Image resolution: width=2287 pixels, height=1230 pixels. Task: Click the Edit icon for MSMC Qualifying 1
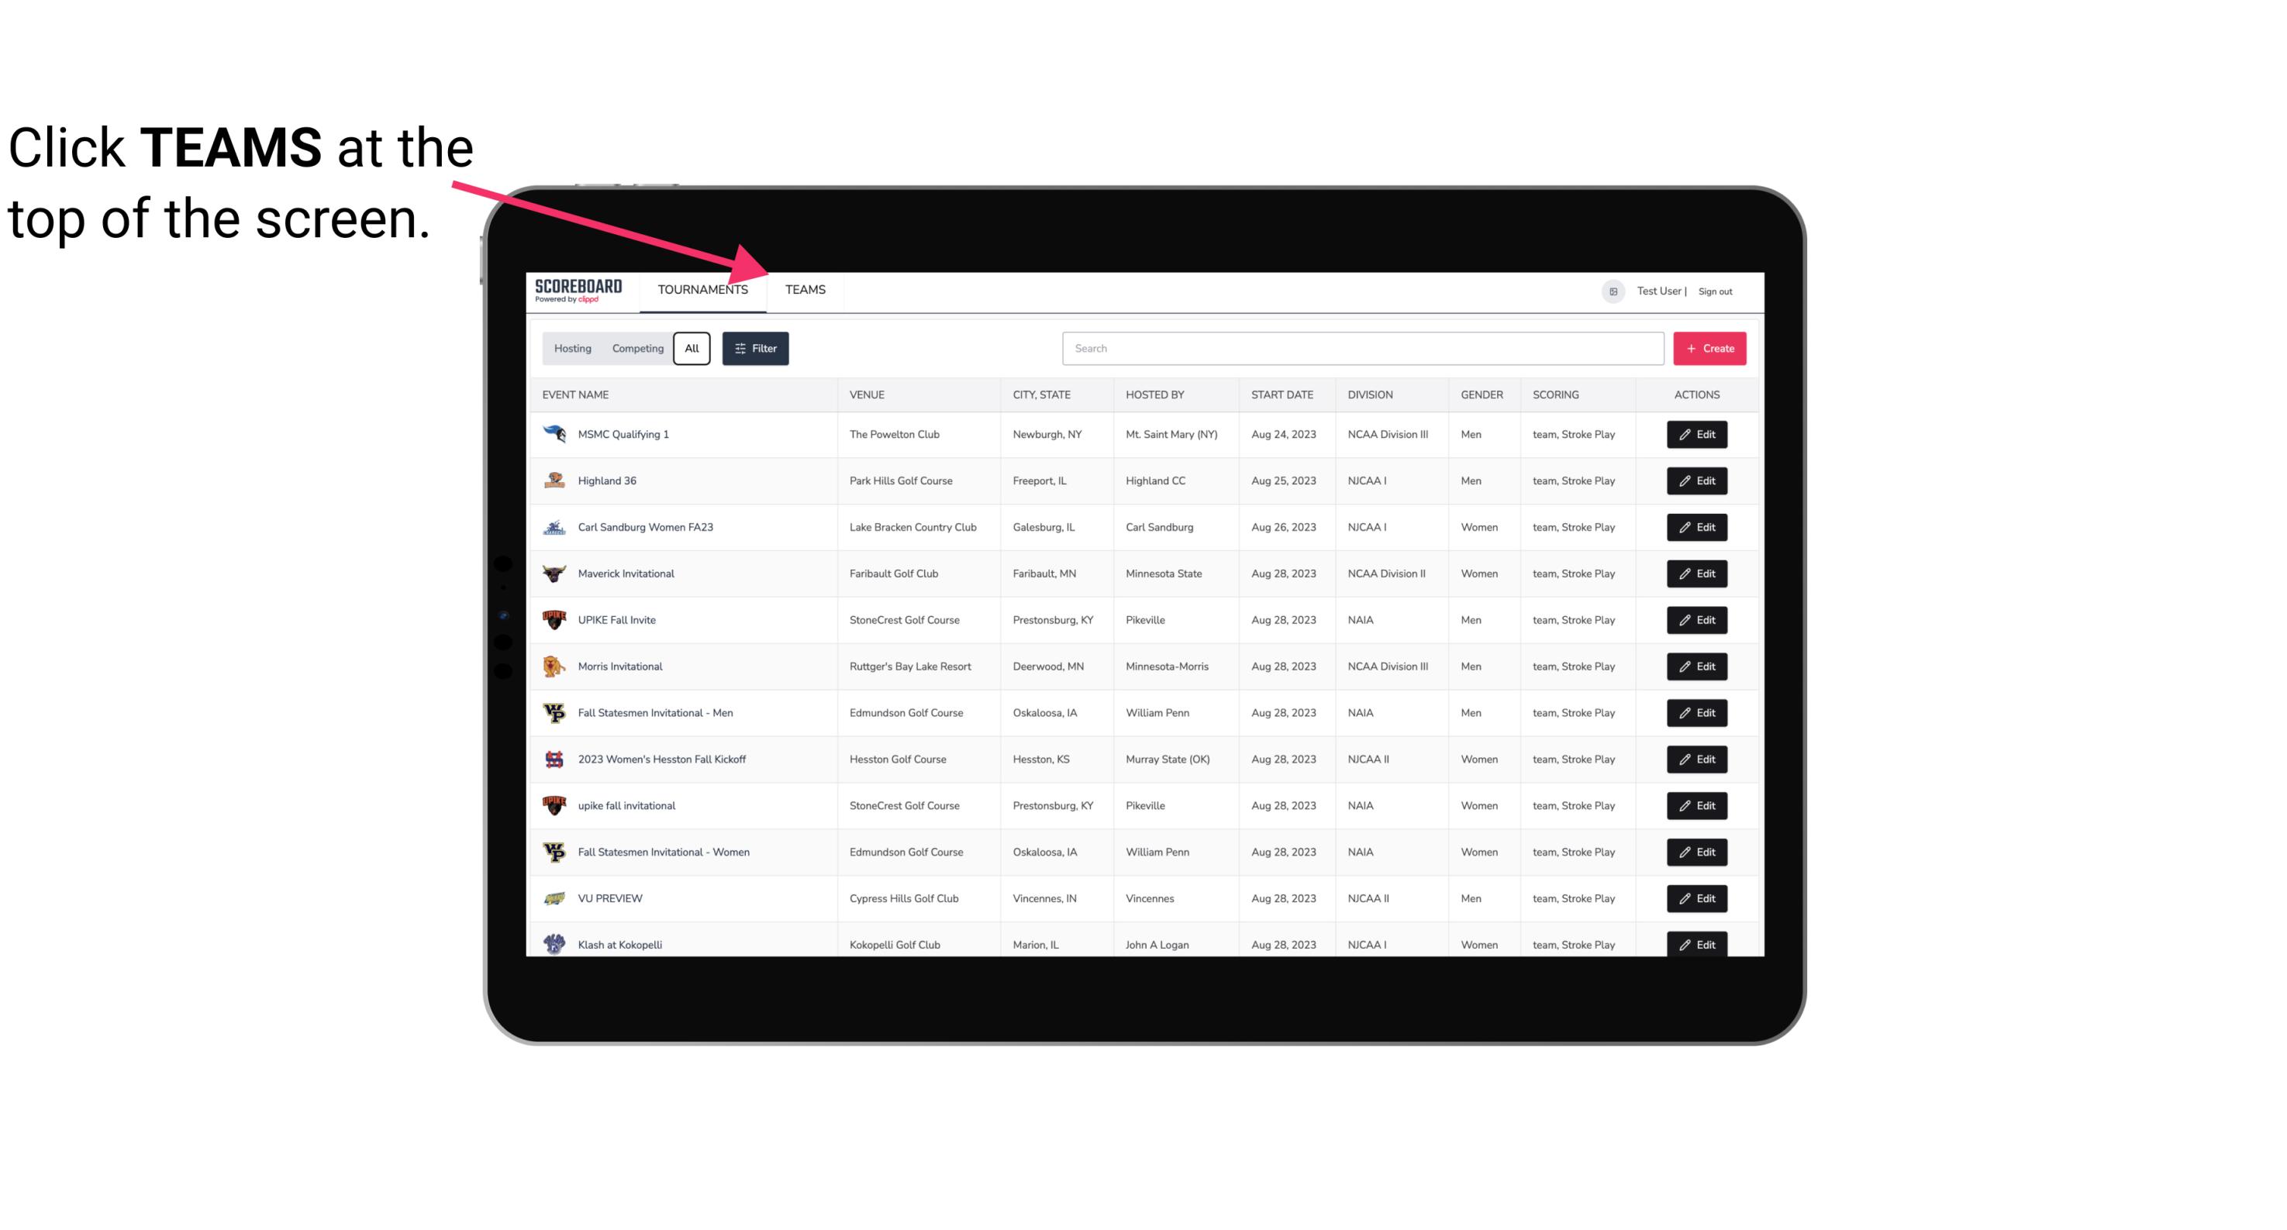pyautogui.click(x=1696, y=435)
